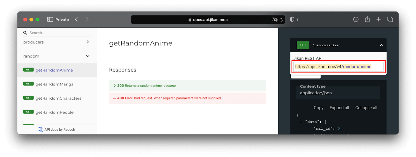Click the GET badge beside getRandomManga

28,84
